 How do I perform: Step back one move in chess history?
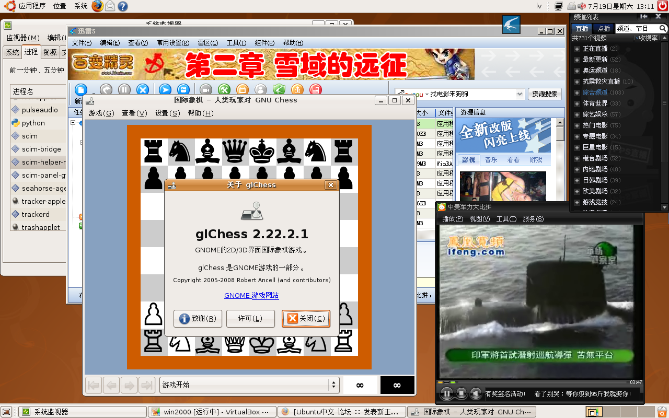[111, 386]
